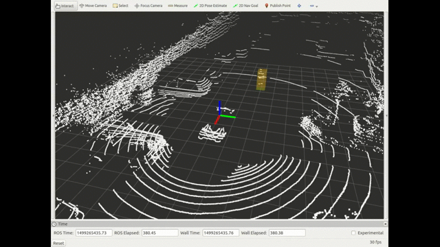Viewport: 440px width, 247px height.
Task: Activate the Move Camera tool
Action: pyautogui.click(x=93, y=5)
